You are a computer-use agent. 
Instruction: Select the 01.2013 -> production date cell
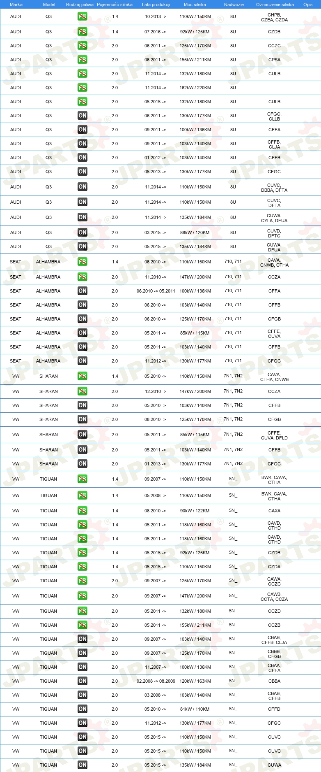point(156,464)
